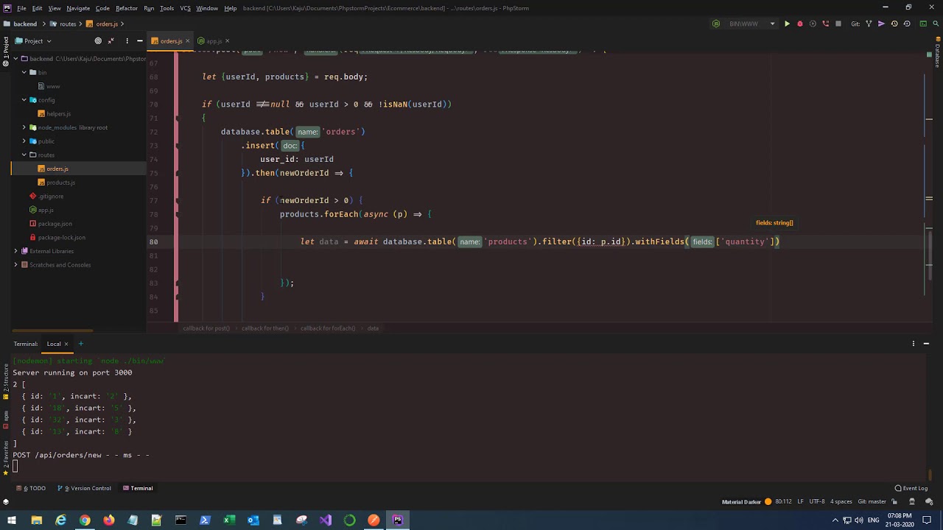Open Chrome from the Windows taskbar
943x530 pixels.
[x=85, y=520]
